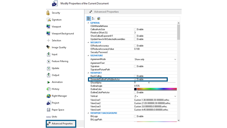
Task: Open the Animation play icon section
Action: [x=49, y=82]
